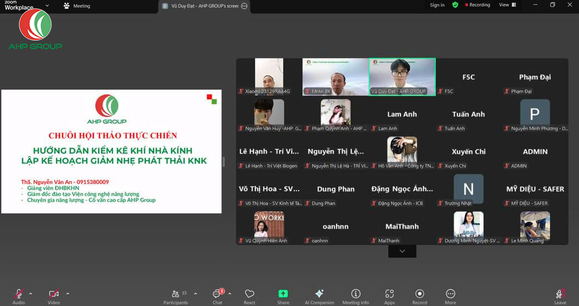Select the Dung Phan participant tile
The height and width of the screenshot is (306, 579).
coord(336,188)
